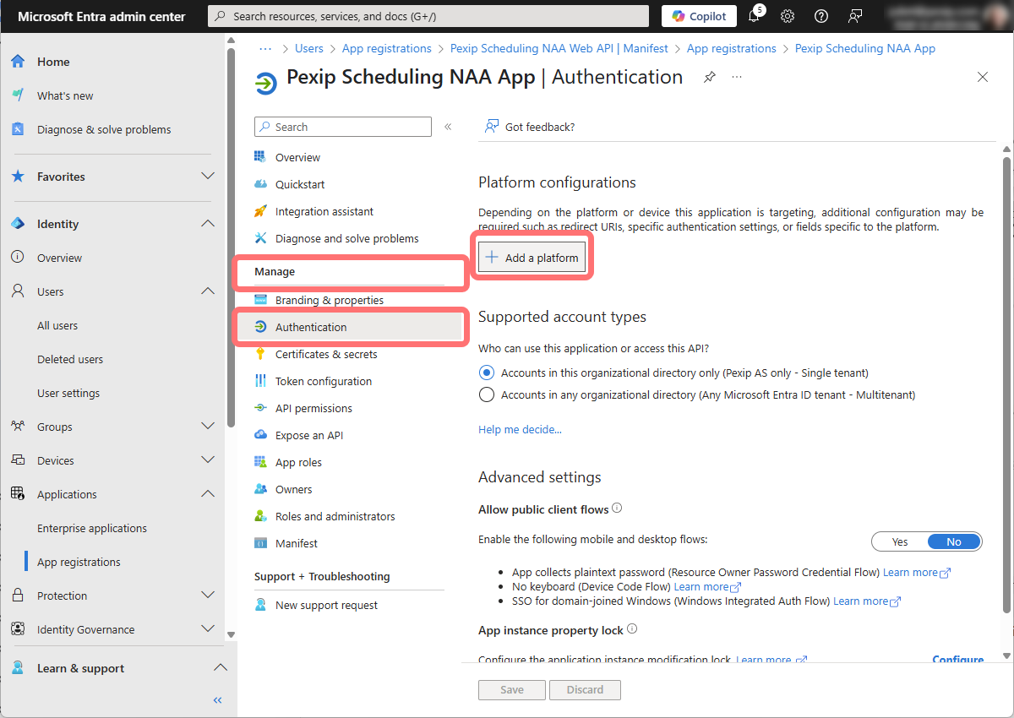Open the Help me decide link
The width and height of the screenshot is (1014, 718).
520,429
